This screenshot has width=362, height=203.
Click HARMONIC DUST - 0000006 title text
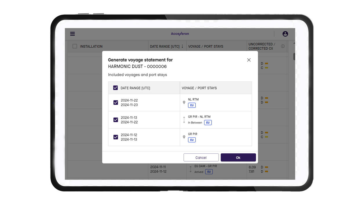pos(137,67)
